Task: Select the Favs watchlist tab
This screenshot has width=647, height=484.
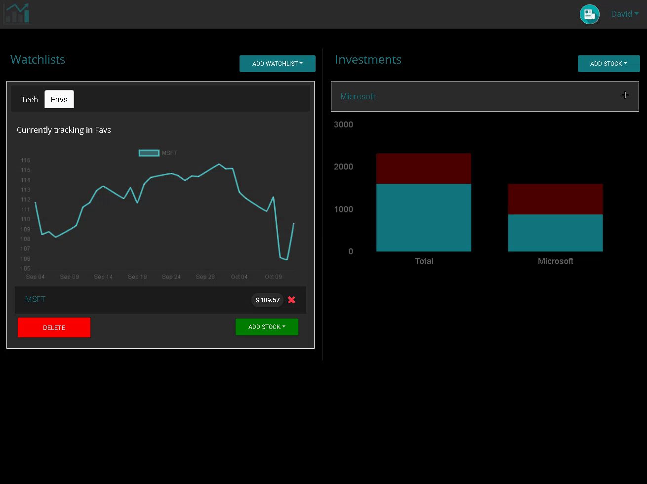Action: tap(59, 99)
